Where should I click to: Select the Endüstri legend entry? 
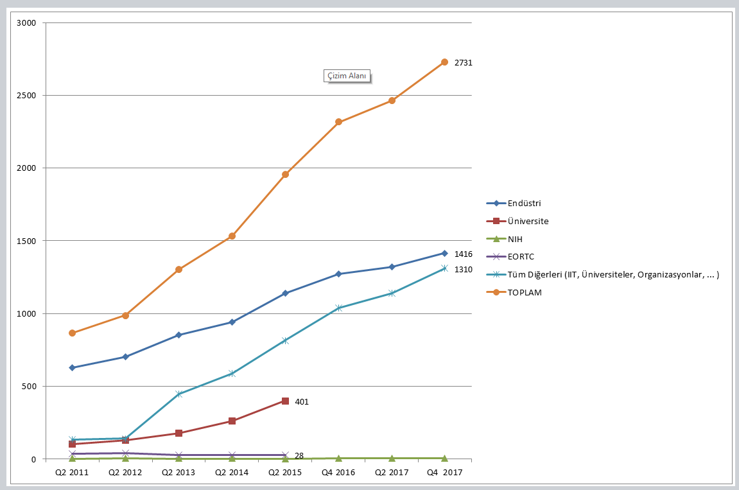pos(524,204)
